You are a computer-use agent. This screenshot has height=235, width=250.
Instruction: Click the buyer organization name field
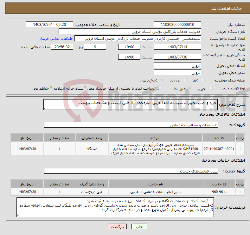coord(130,32)
